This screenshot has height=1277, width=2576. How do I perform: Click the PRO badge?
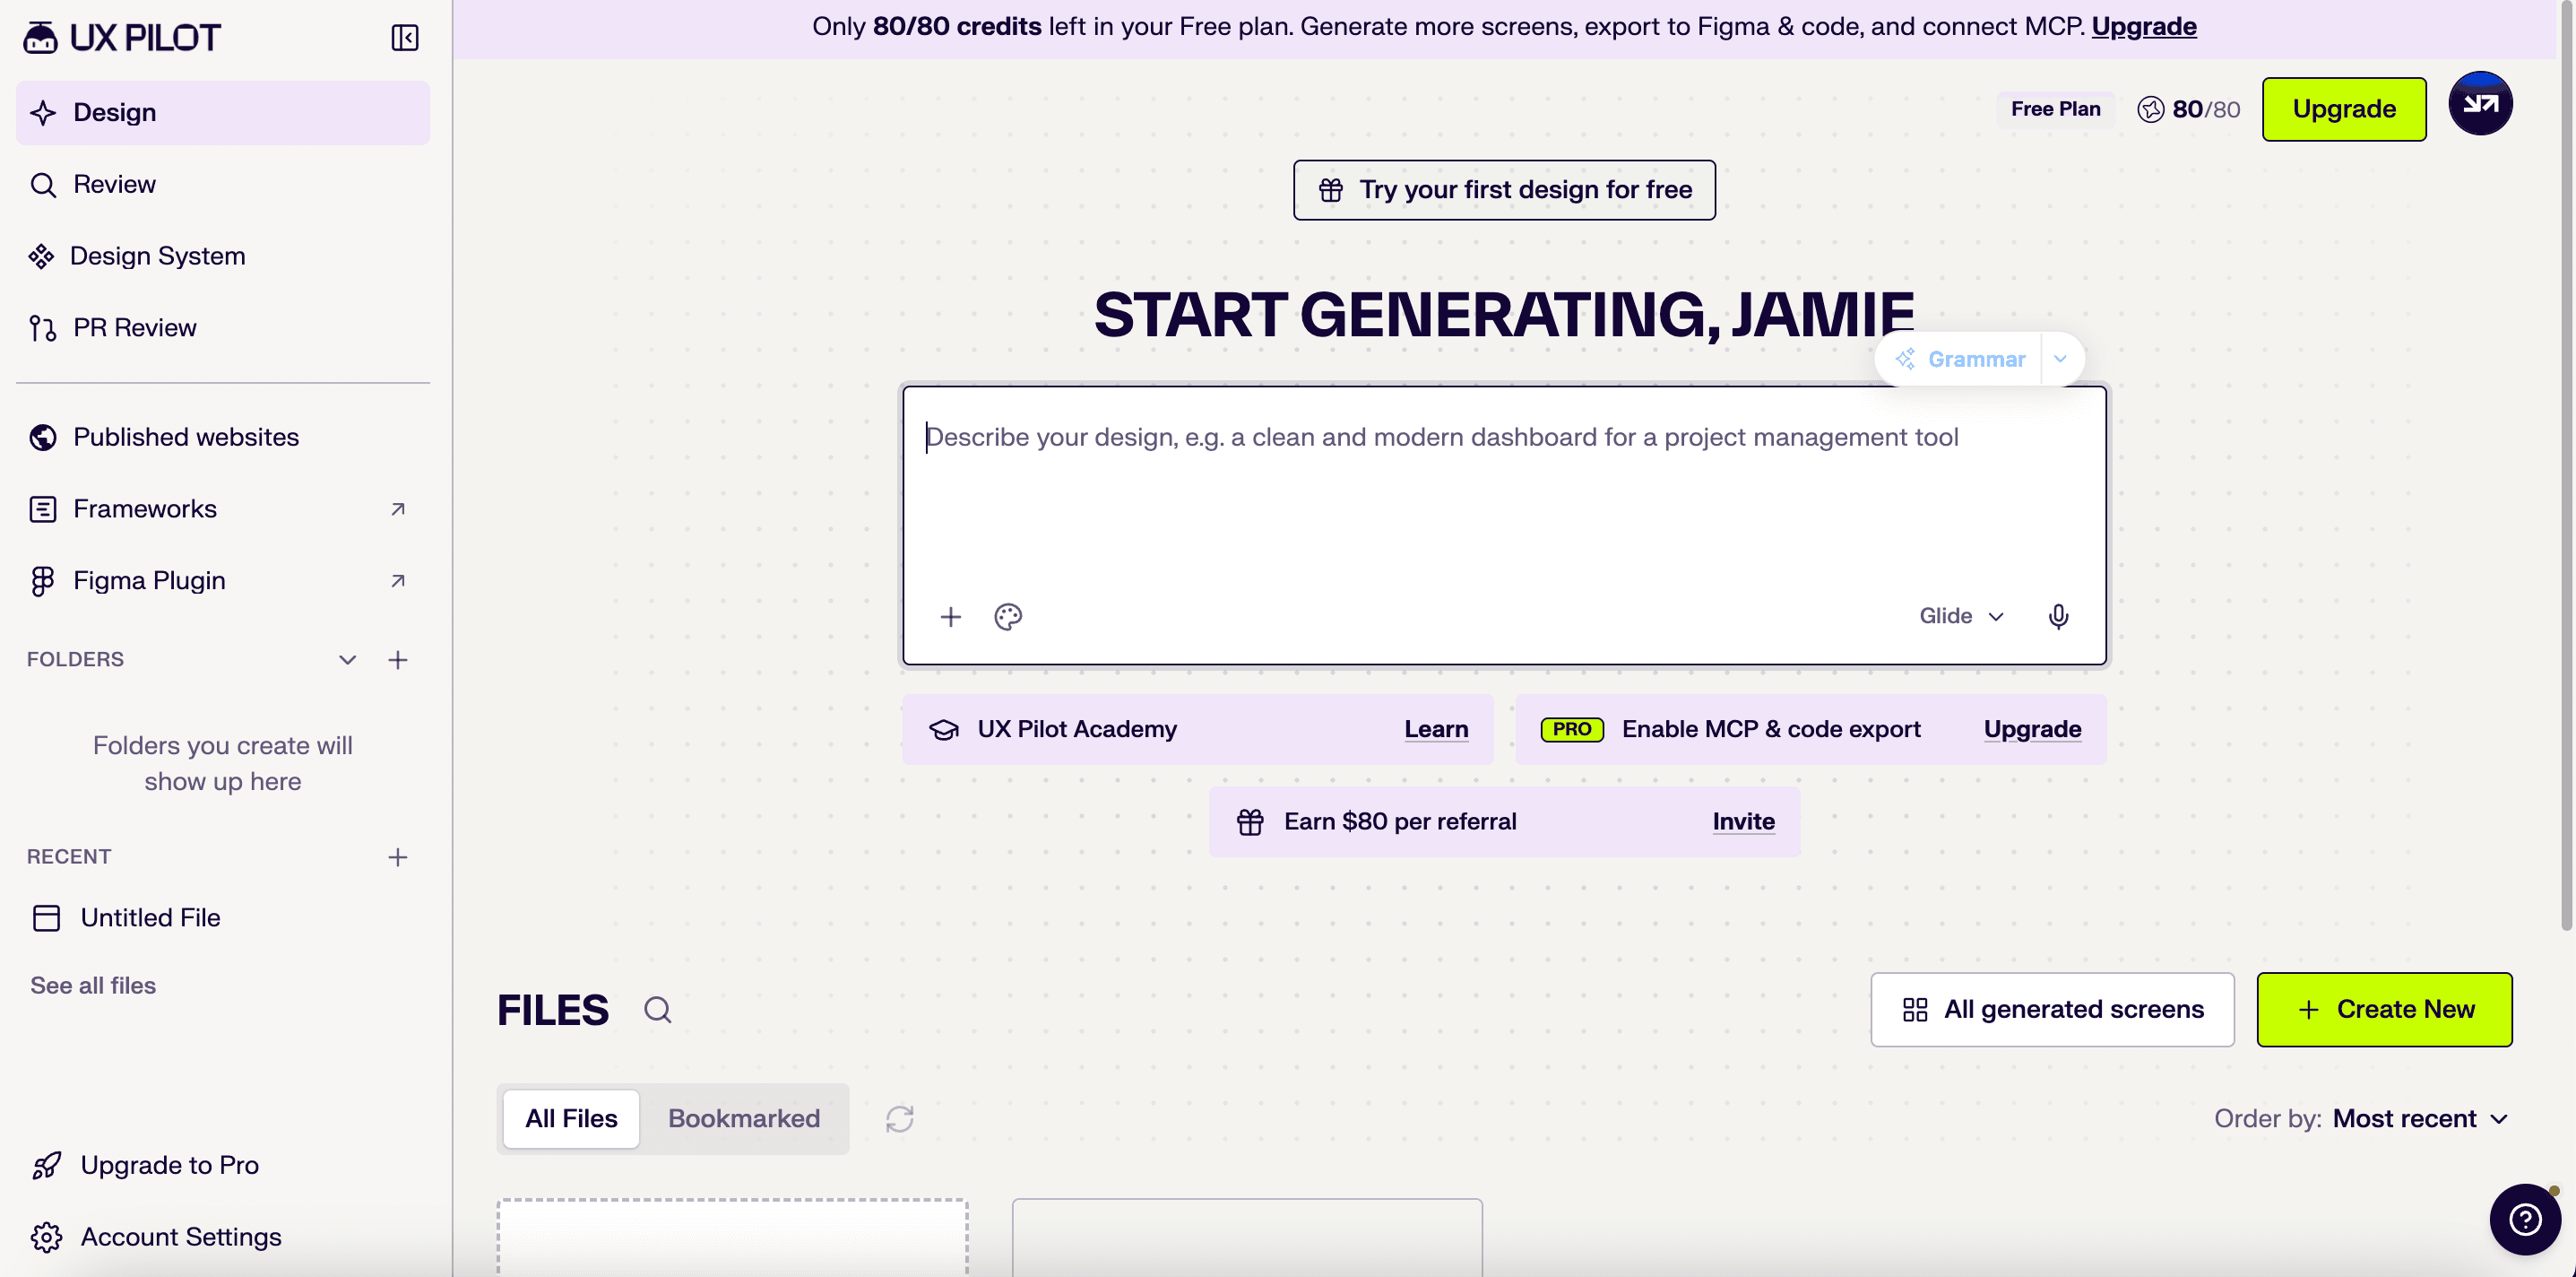[x=1572, y=730]
